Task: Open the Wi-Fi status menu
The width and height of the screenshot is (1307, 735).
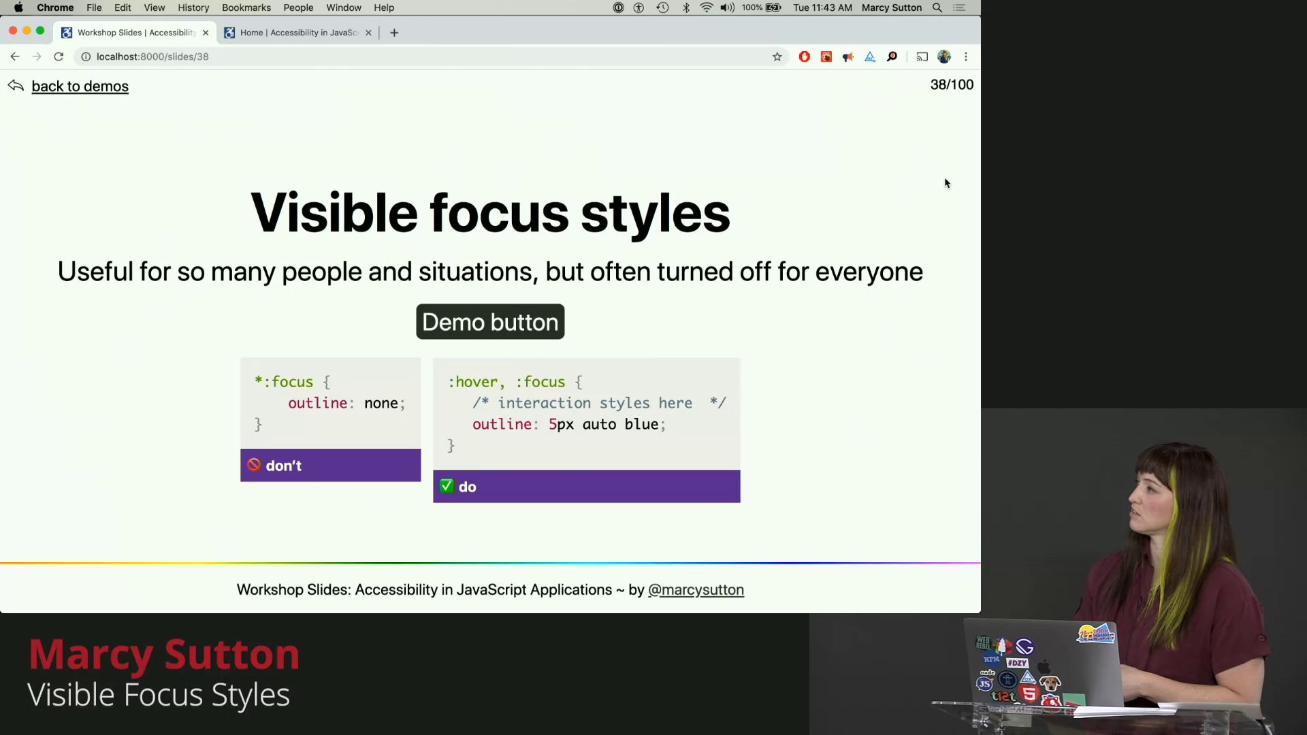Action: (x=706, y=7)
